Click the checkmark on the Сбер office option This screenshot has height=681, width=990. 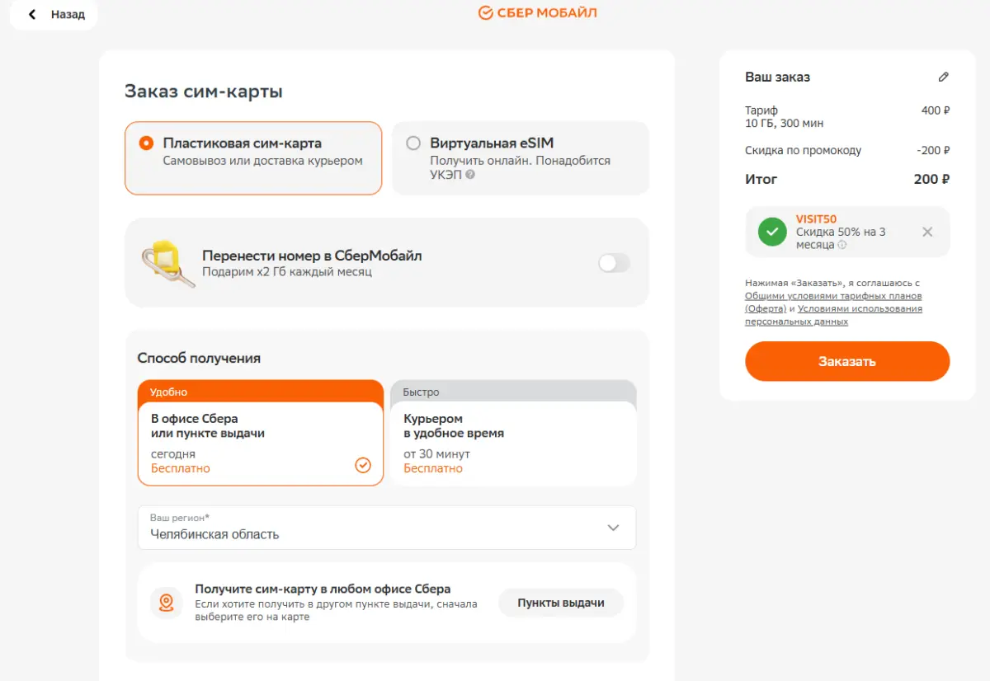pos(363,465)
